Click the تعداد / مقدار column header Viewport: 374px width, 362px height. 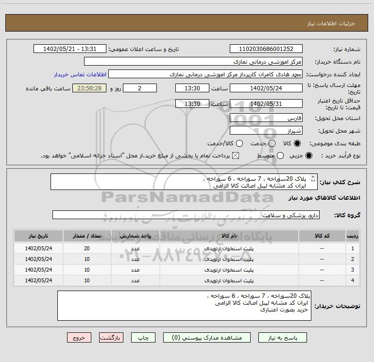click(87, 236)
